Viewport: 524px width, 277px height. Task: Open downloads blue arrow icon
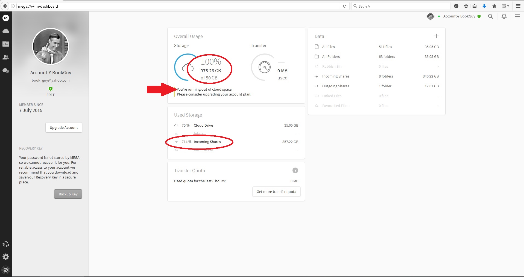pos(484,6)
